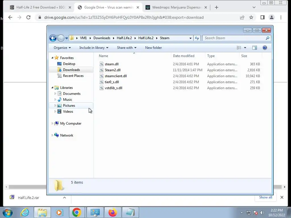Open the Organize menu

pos(62,48)
